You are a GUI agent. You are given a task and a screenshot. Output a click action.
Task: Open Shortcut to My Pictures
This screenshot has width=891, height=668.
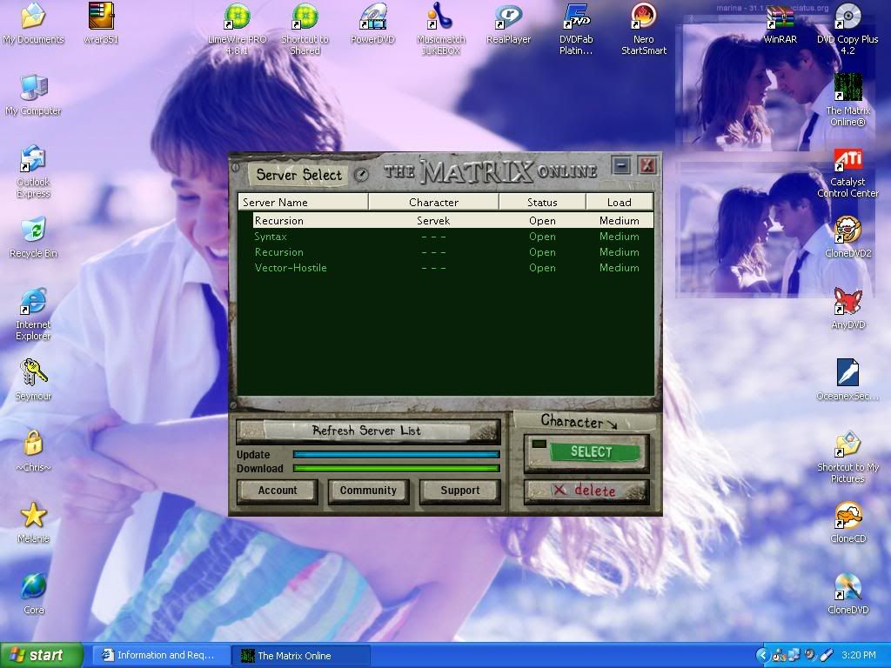(x=847, y=457)
